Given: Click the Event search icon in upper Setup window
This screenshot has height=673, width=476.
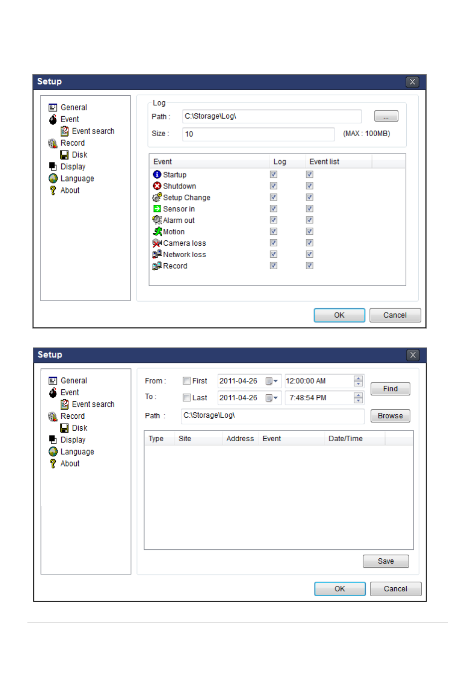Looking at the screenshot, I should pos(64,131).
